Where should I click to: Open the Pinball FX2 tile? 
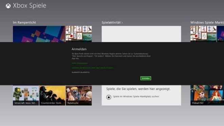207,95
